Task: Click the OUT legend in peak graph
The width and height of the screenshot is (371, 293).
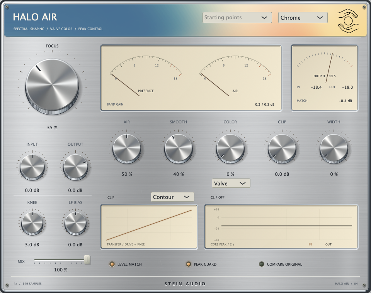Action: (328, 244)
